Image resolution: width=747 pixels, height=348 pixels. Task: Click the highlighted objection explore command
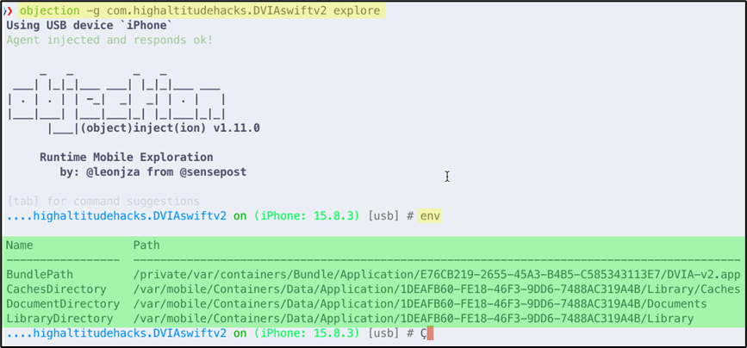(x=200, y=10)
